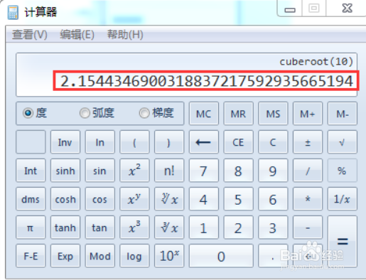Screen dimensions: 366x280
Task: Click the digit 9 key
Action: 273,171
